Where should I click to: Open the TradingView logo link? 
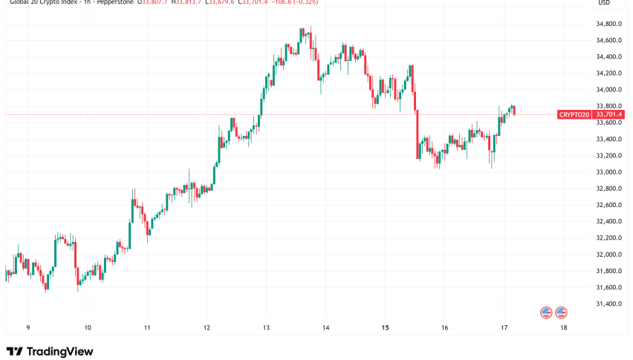coord(50,352)
